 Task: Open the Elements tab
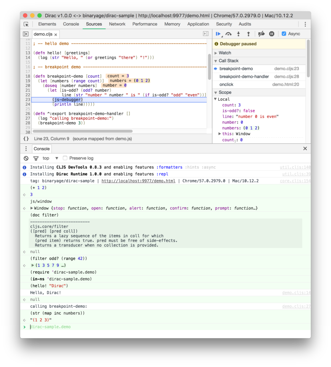[x=47, y=24]
